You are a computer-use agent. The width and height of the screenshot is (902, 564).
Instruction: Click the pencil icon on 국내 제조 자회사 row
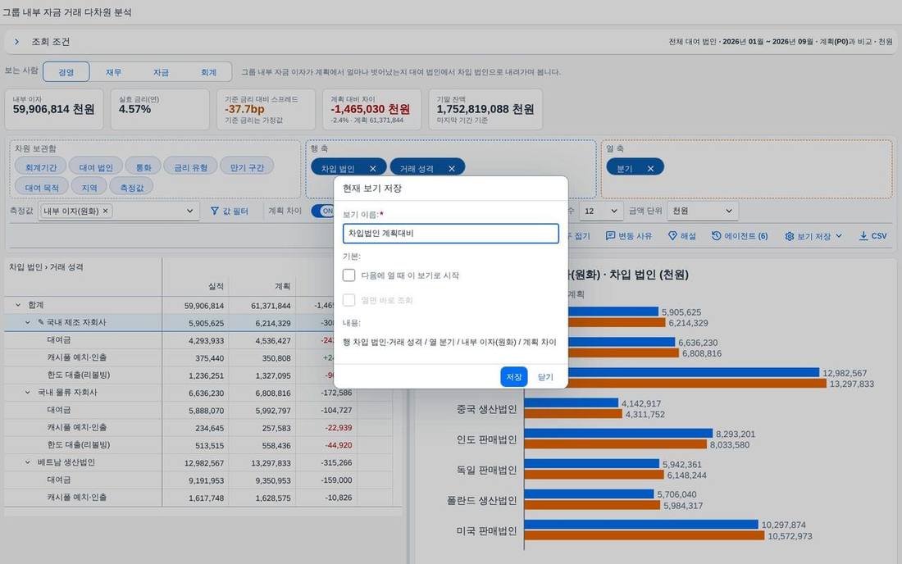tap(41, 322)
